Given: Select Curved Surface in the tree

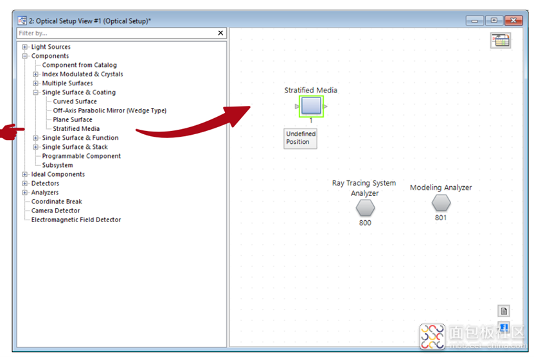Looking at the screenshot, I should click(75, 101).
